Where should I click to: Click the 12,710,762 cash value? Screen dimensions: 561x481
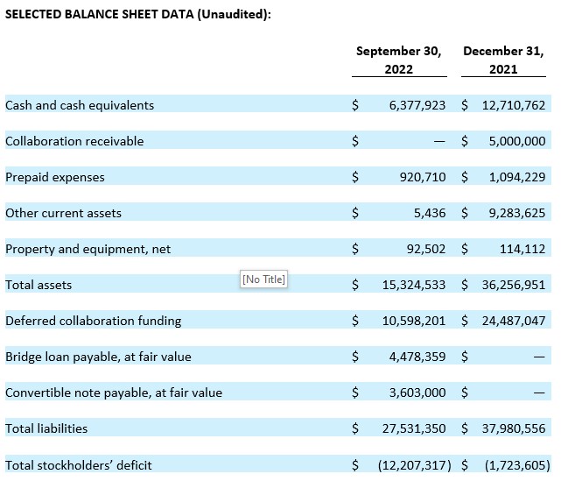pos(513,105)
